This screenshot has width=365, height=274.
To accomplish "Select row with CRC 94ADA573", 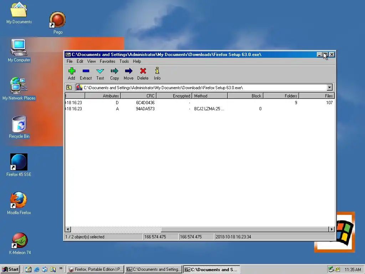I will click(200, 108).
